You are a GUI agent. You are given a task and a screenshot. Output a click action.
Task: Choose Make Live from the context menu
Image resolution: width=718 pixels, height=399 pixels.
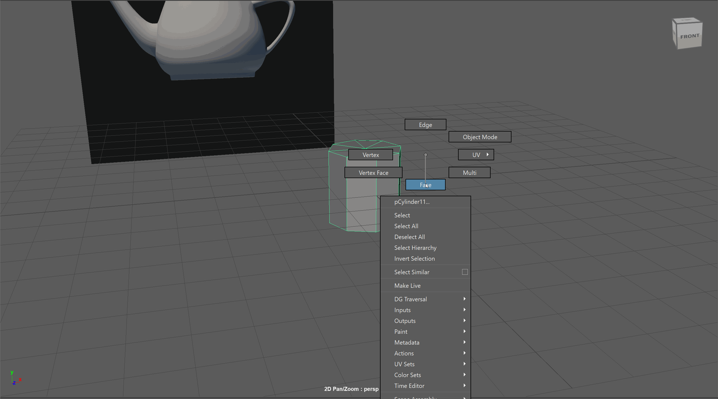(x=407, y=286)
